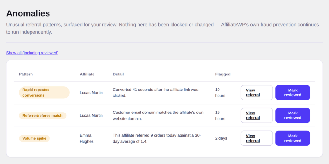Click the Pattern column header
The image size is (329, 164).
[26, 74]
